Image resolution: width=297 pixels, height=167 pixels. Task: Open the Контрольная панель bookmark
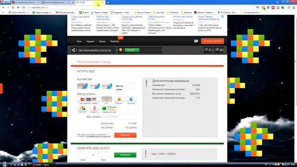click(251, 13)
